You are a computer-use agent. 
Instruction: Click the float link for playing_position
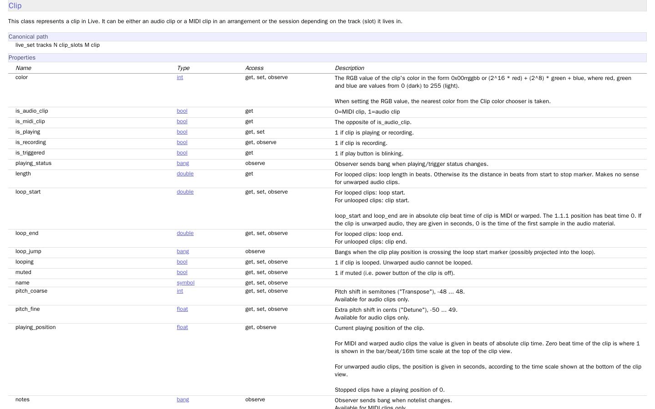182,327
